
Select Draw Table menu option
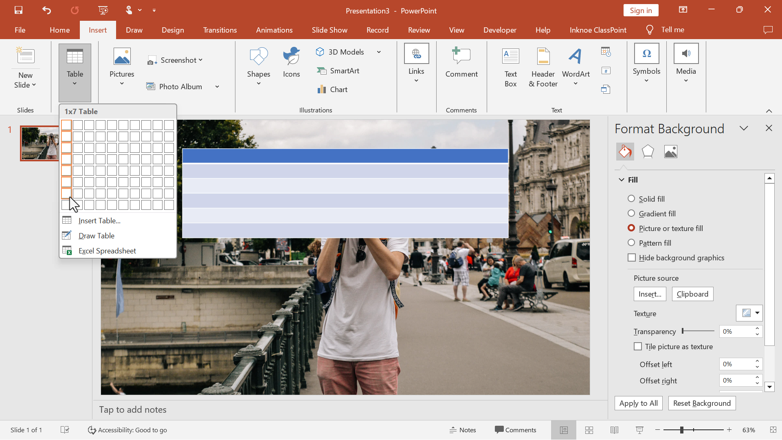[x=96, y=235]
